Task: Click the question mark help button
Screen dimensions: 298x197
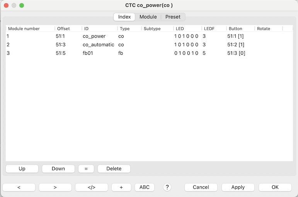Action: [x=167, y=187]
